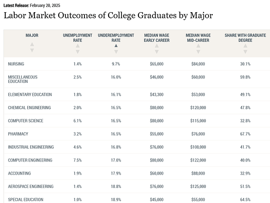Select the Nursing row label

click(17, 64)
